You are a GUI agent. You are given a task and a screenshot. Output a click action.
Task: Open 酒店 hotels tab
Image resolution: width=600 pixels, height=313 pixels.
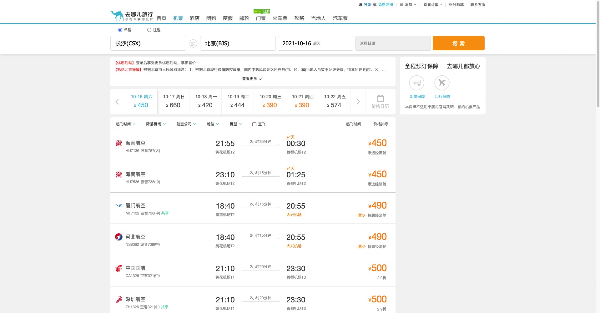[195, 18]
